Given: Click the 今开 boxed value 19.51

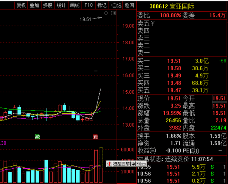Looking at the screenshot, I should pos(219,98).
